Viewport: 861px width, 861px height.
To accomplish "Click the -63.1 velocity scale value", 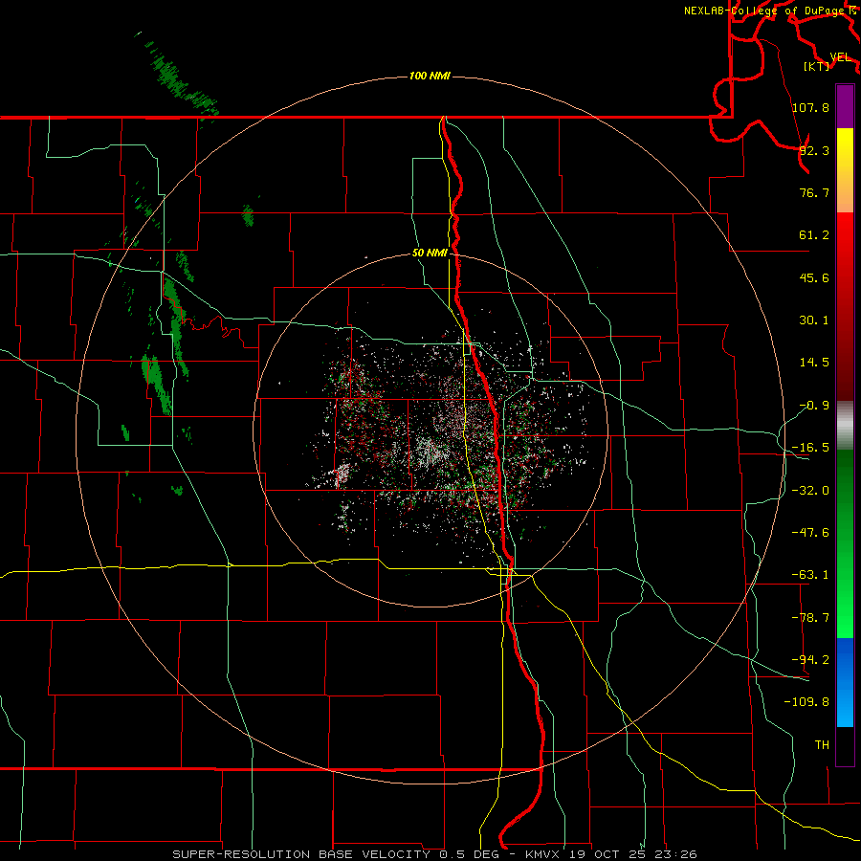I will coord(810,575).
